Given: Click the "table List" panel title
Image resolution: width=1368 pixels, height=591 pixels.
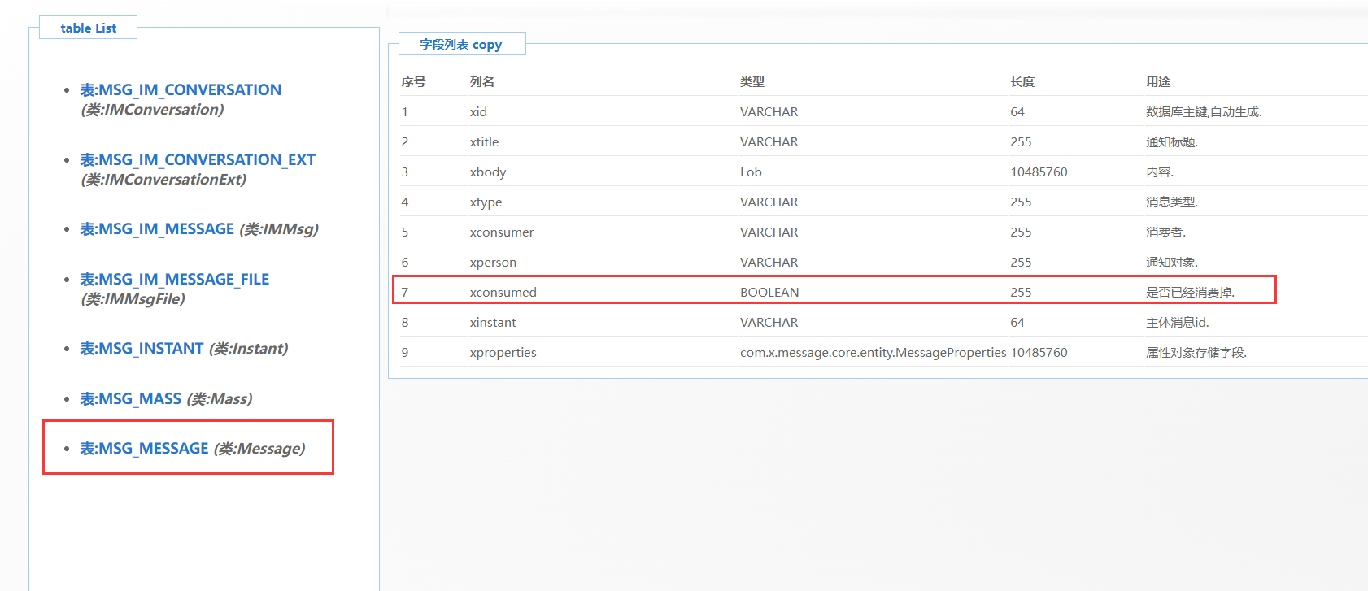Looking at the screenshot, I should tap(88, 28).
